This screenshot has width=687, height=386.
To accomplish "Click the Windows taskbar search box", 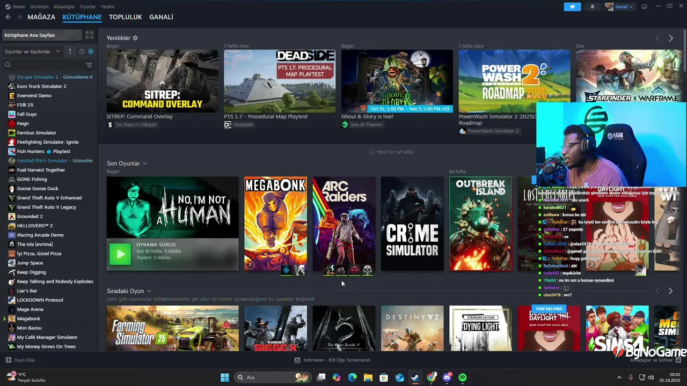I will click(273, 377).
